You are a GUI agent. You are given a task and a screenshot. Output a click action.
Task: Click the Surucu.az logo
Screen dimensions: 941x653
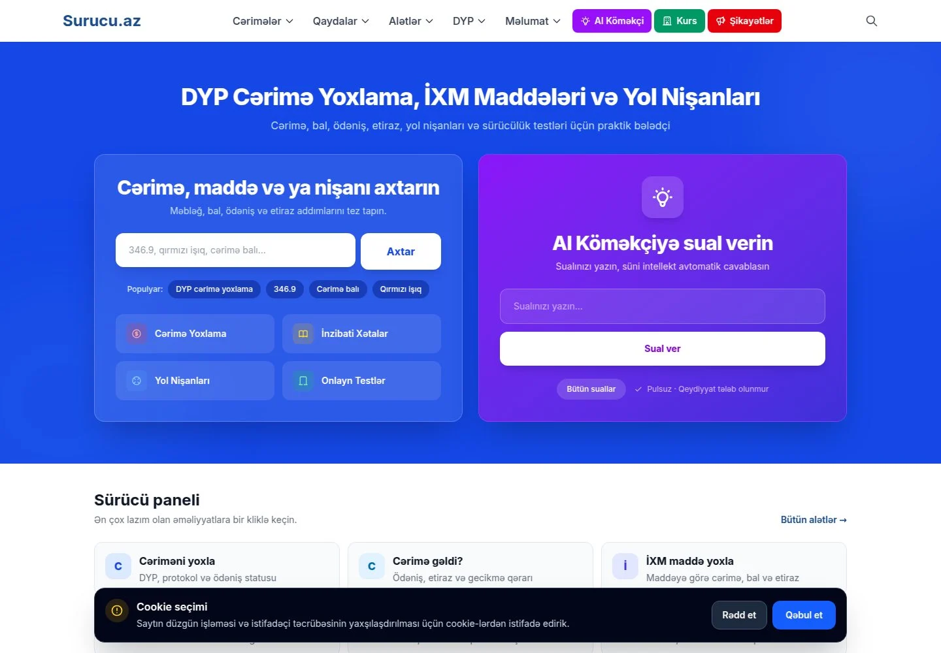click(x=102, y=21)
